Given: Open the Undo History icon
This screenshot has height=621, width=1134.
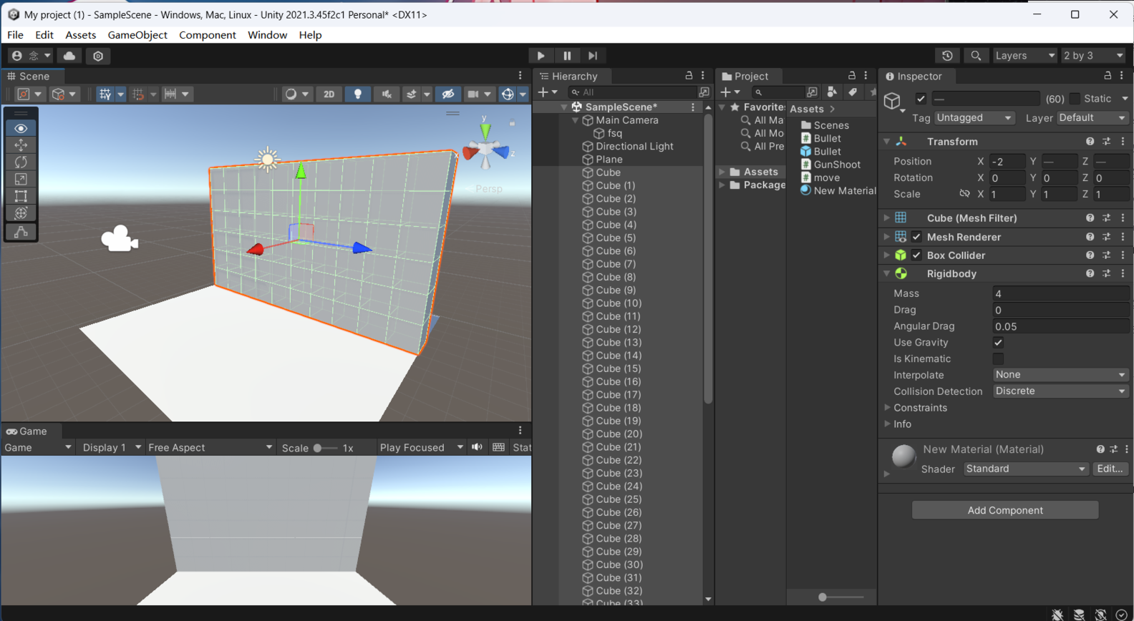Looking at the screenshot, I should pyautogui.click(x=947, y=56).
